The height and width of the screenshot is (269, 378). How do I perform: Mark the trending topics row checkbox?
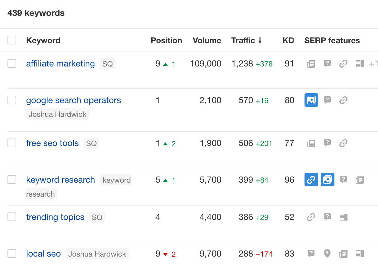(12, 217)
